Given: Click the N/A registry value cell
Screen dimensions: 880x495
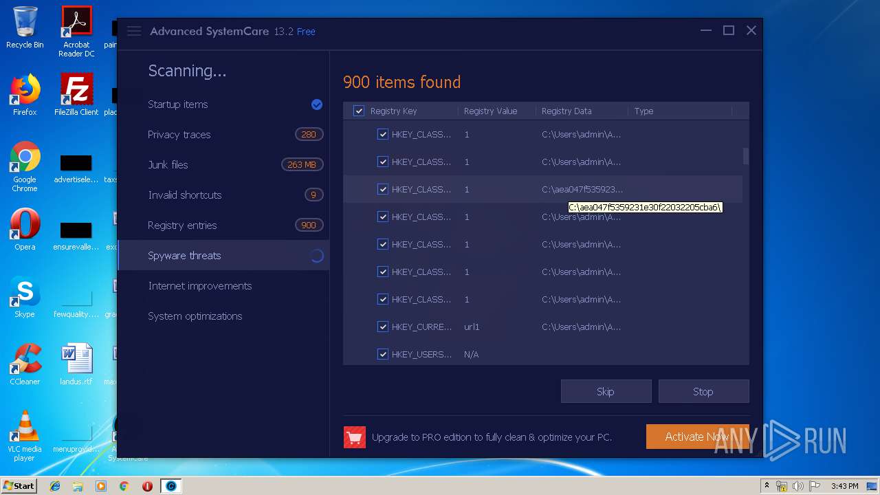Looking at the screenshot, I should tap(472, 354).
